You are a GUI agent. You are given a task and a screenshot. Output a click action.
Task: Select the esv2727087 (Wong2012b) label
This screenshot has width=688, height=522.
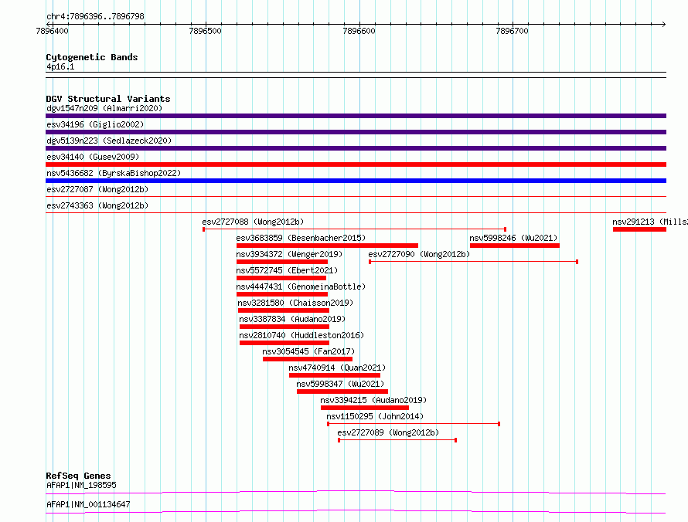(97, 189)
